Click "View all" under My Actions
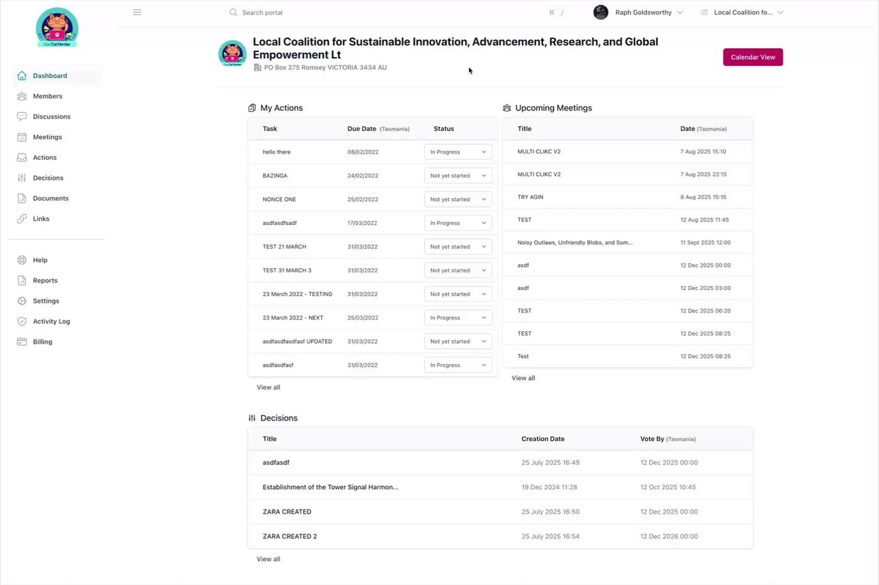Image resolution: width=879 pixels, height=585 pixels. click(269, 387)
